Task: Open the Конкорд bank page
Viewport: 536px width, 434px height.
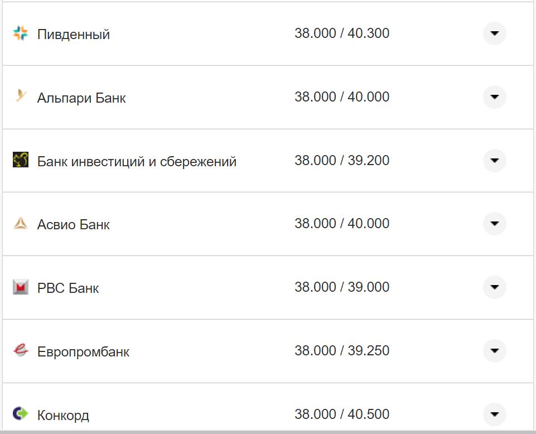Action: [x=64, y=414]
